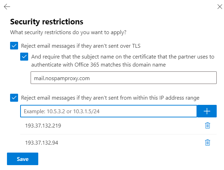Click the 'sent over TLS' checkbox label
Screen dimensions: 224x170
point(81,46)
